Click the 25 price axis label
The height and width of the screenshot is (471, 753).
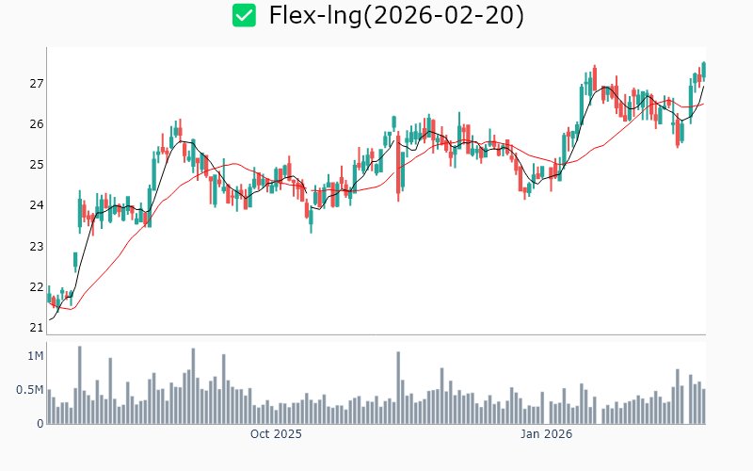coord(35,165)
